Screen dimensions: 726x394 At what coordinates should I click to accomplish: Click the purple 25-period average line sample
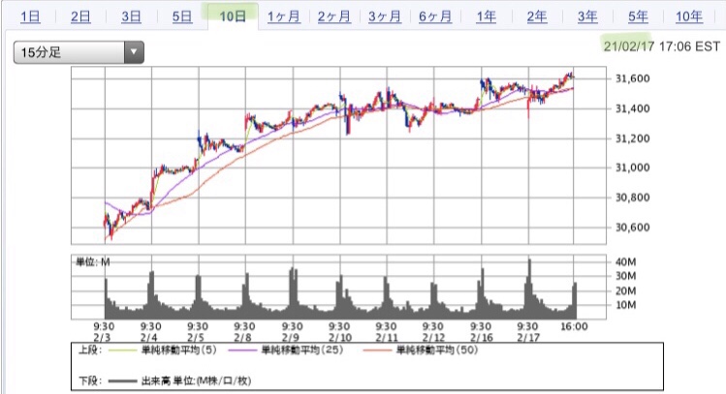242,350
